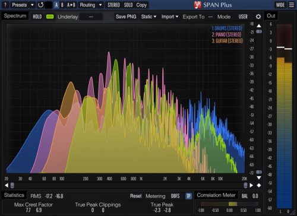Select the A state button

[x=56, y=5]
